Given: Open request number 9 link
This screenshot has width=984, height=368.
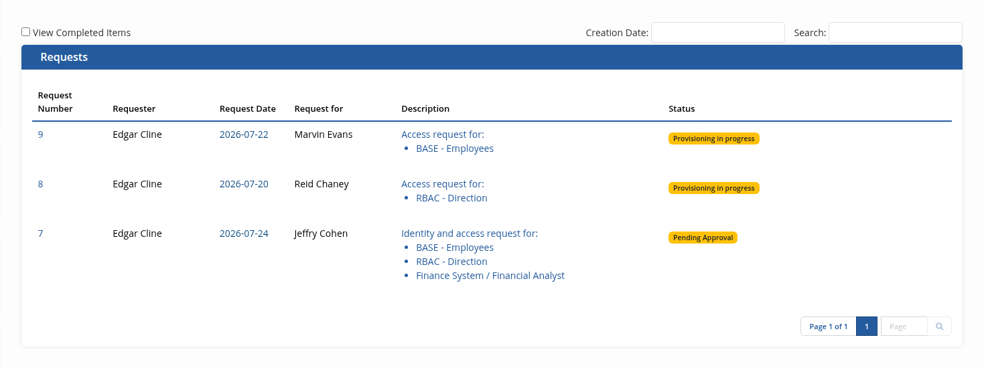Looking at the screenshot, I should point(40,134).
